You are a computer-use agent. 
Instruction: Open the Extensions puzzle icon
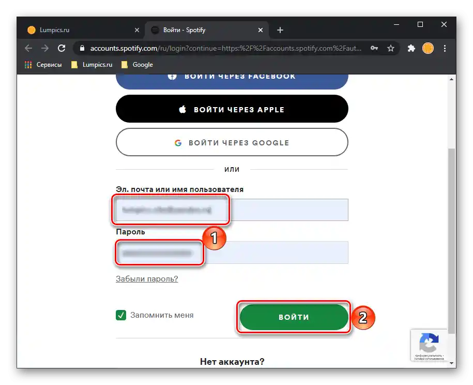411,48
